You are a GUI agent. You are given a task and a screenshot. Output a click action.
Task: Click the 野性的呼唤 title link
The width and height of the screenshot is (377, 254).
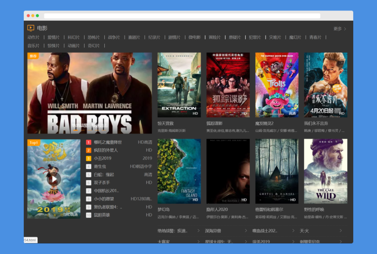tap(314, 209)
